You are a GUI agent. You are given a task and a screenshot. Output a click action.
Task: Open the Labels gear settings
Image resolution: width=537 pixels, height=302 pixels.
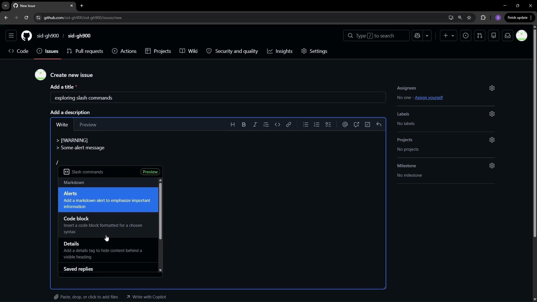click(x=492, y=114)
